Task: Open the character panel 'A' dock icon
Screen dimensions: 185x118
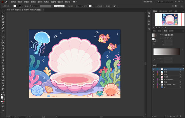Action: click(x=149, y=21)
